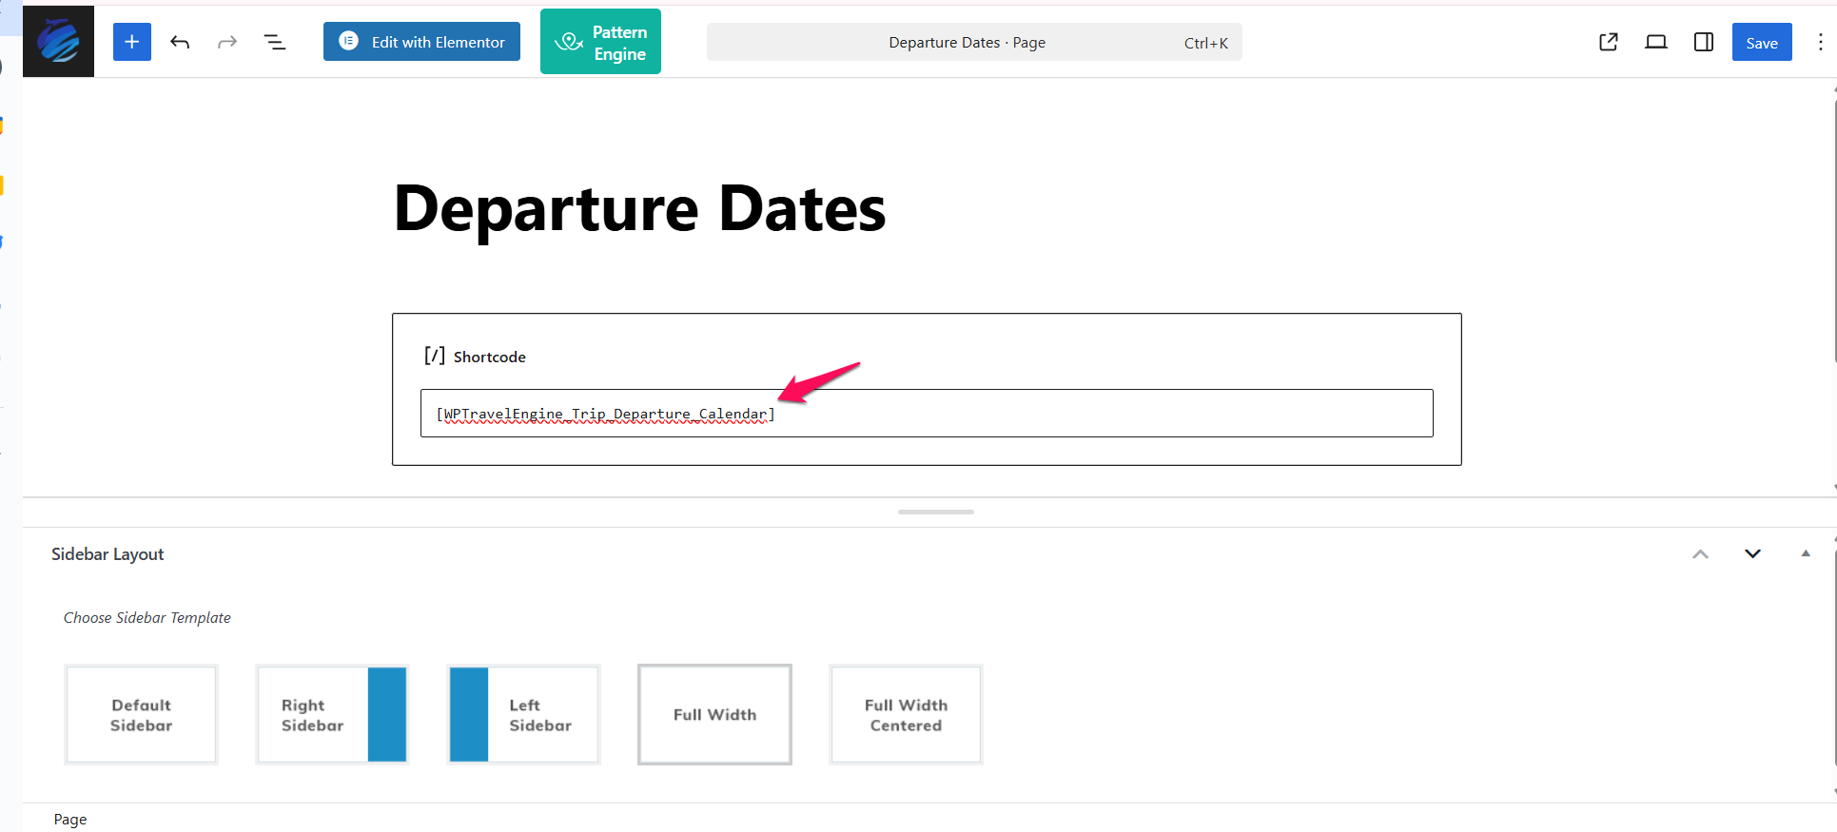
Task: Pick the Full Width layout
Action: pos(714,714)
